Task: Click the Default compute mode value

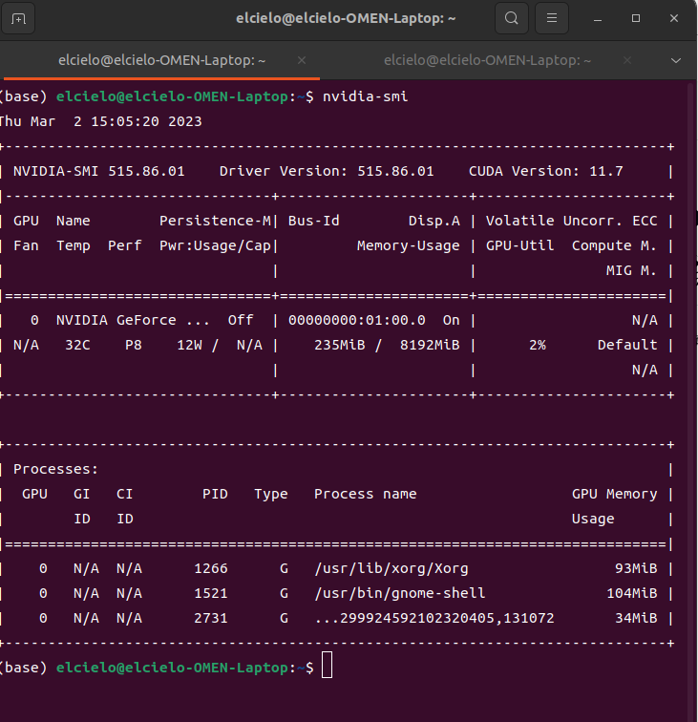Action: click(627, 346)
